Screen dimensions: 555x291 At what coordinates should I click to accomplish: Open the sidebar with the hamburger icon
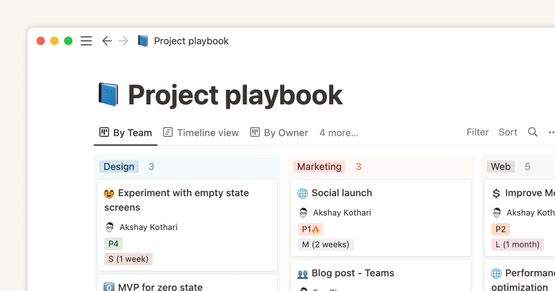coord(86,41)
